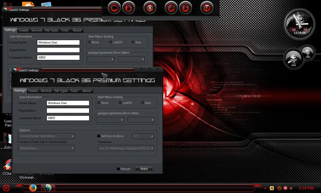Click the red no-entry tray icon
The image size is (321, 193).
click(x=285, y=188)
